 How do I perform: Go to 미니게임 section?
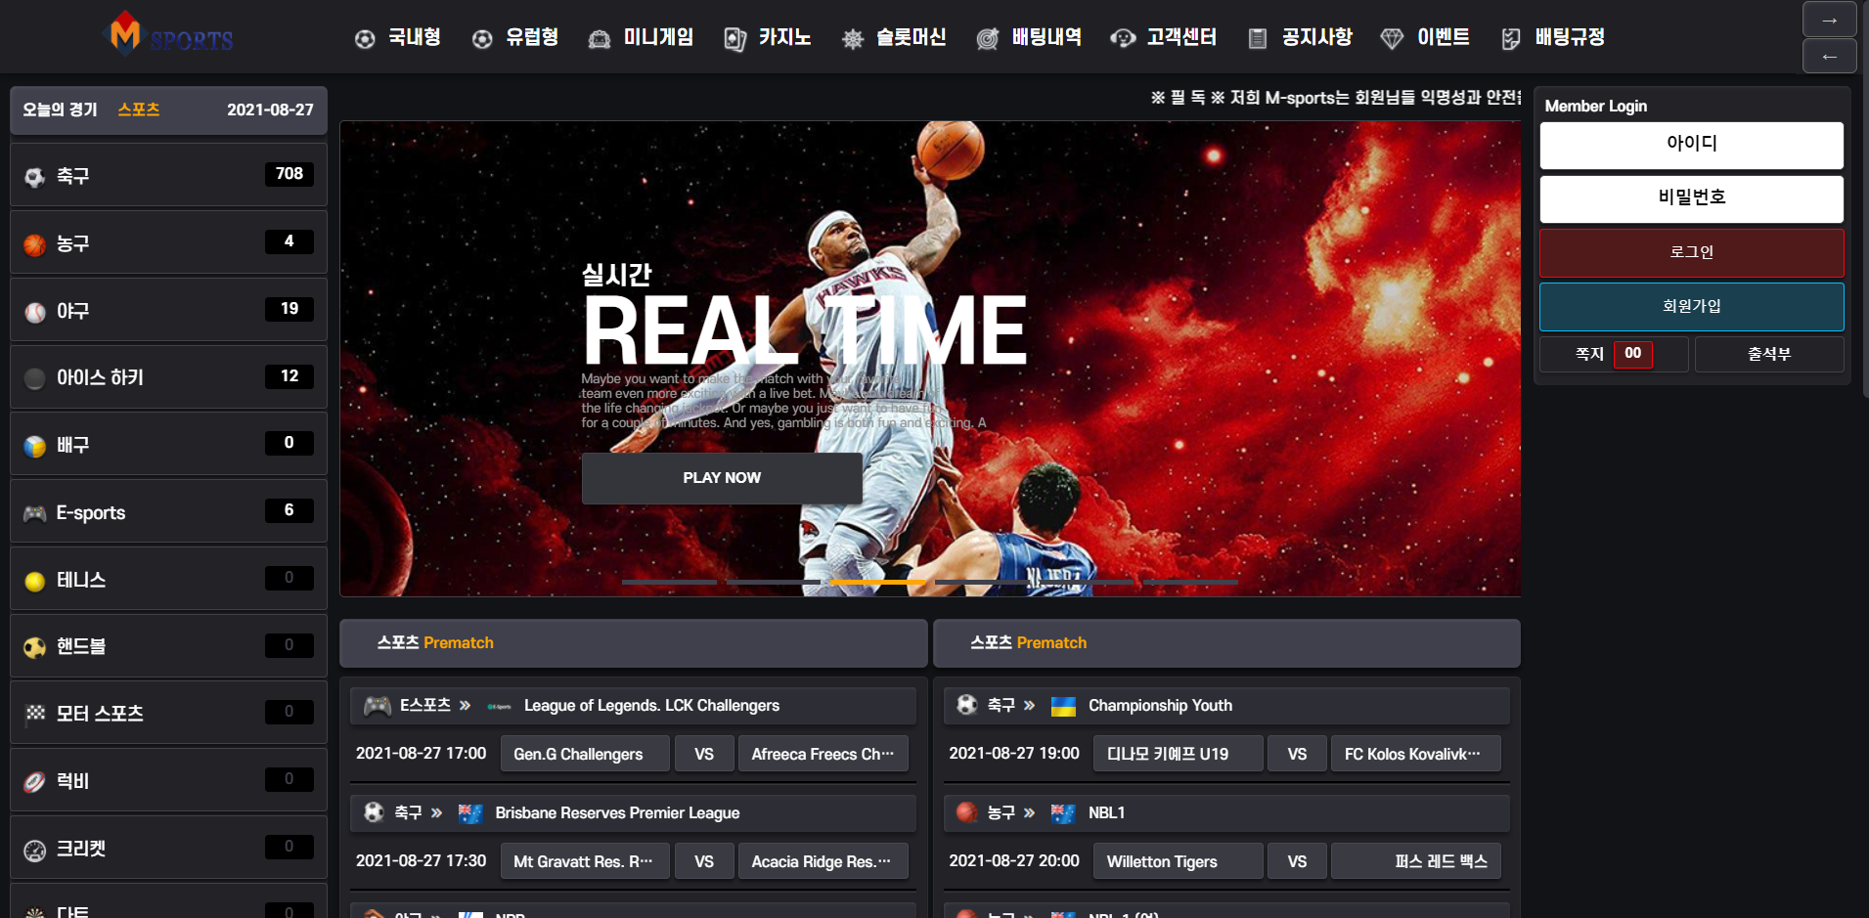[641, 37]
